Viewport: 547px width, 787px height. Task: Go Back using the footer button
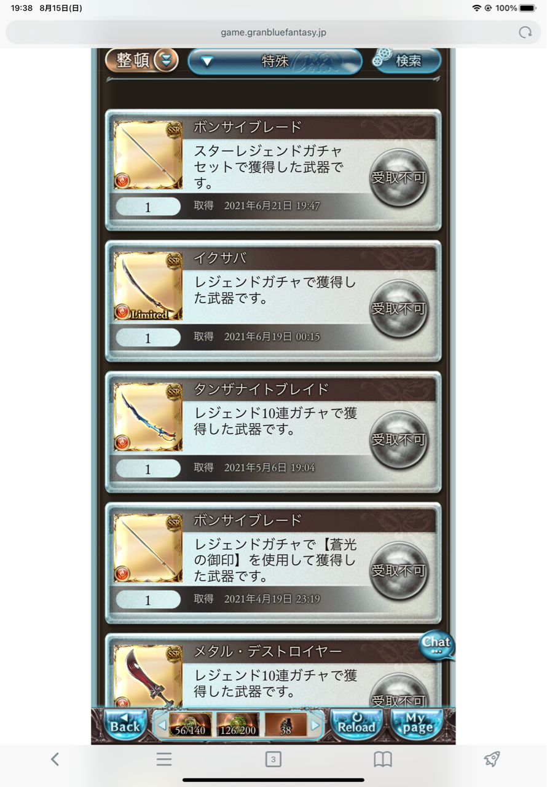(125, 724)
